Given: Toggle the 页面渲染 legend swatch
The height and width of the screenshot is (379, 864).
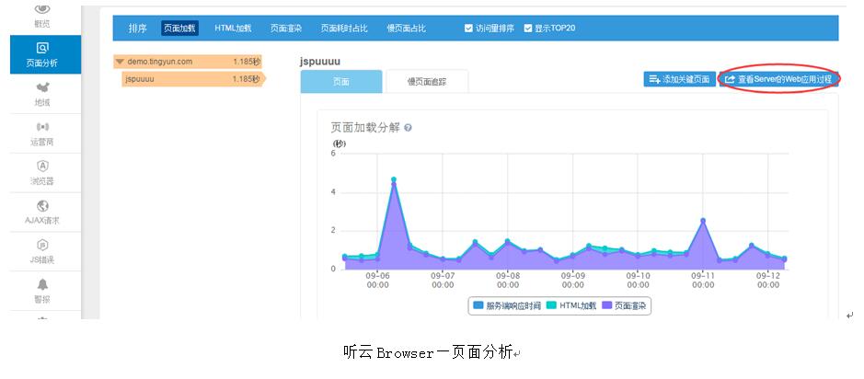Looking at the screenshot, I should pos(607,305).
